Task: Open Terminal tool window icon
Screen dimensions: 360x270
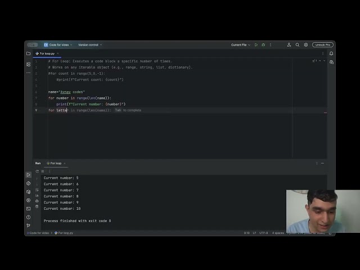Action: coord(29,209)
